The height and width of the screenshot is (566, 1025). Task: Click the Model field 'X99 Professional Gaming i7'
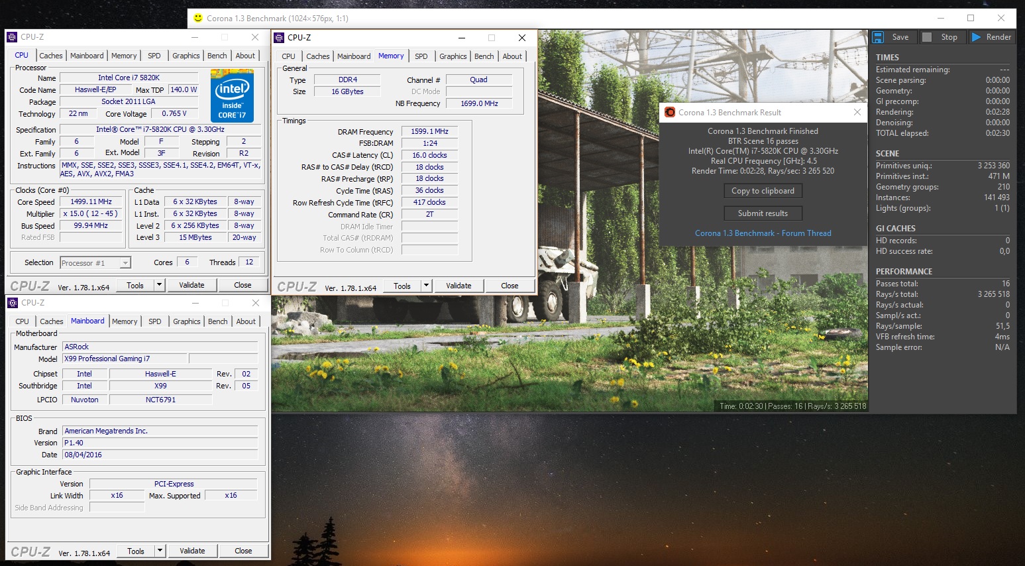125,359
